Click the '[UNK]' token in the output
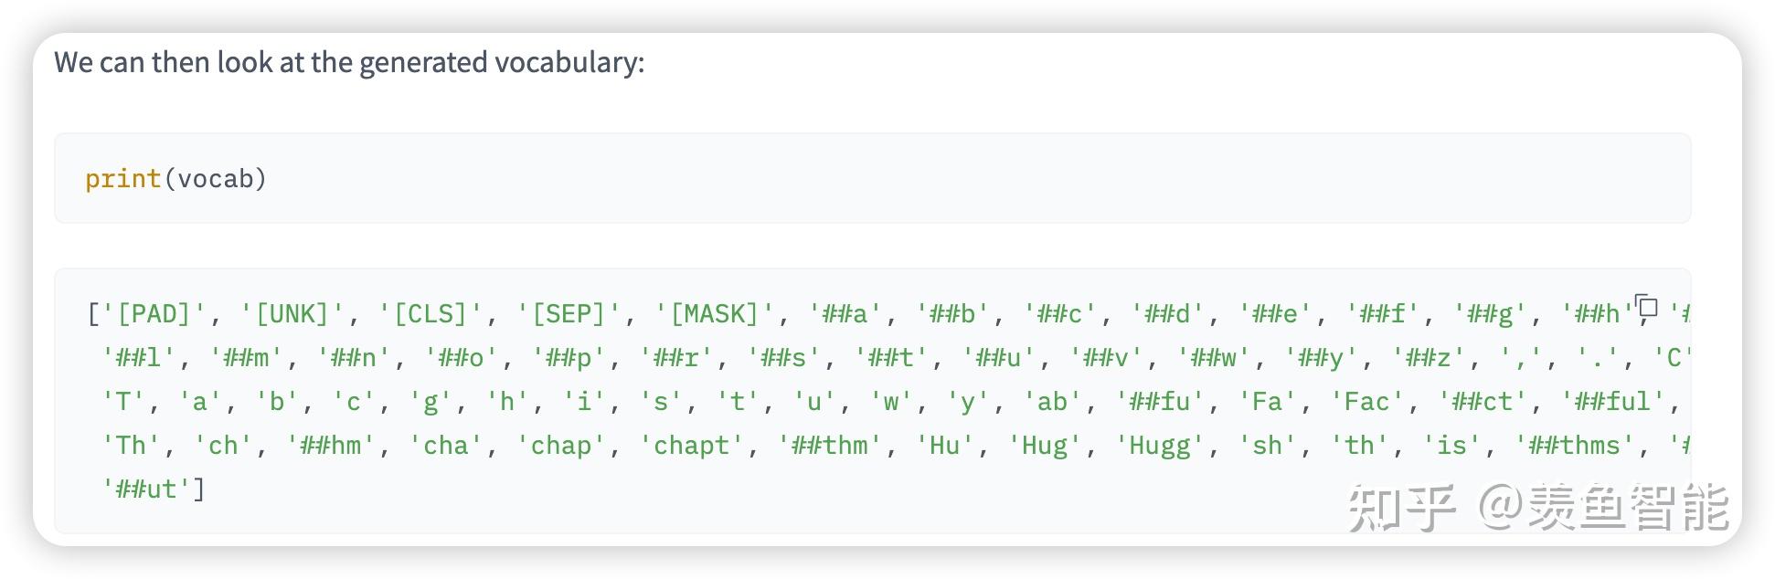This screenshot has width=1775, height=579. [292, 314]
